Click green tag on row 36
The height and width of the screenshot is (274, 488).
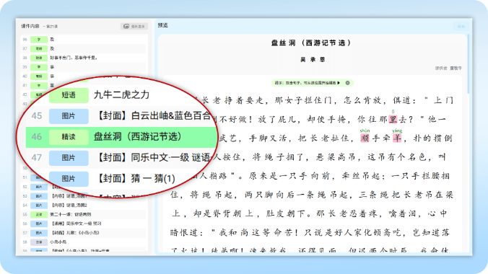click(x=39, y=40)
